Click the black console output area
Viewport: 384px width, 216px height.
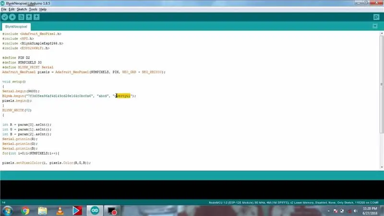pos(192,190)
